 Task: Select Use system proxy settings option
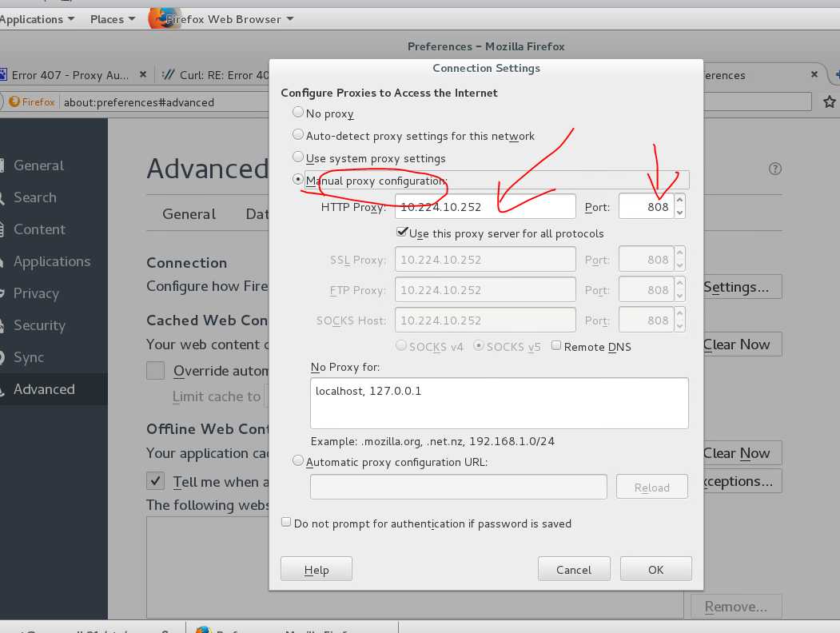pos(298,157)
